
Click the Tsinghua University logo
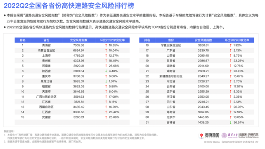point(230,135)
